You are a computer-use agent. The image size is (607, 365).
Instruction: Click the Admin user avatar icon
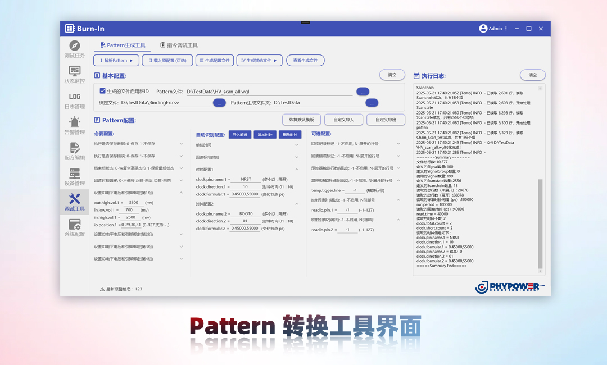point(483,29)
